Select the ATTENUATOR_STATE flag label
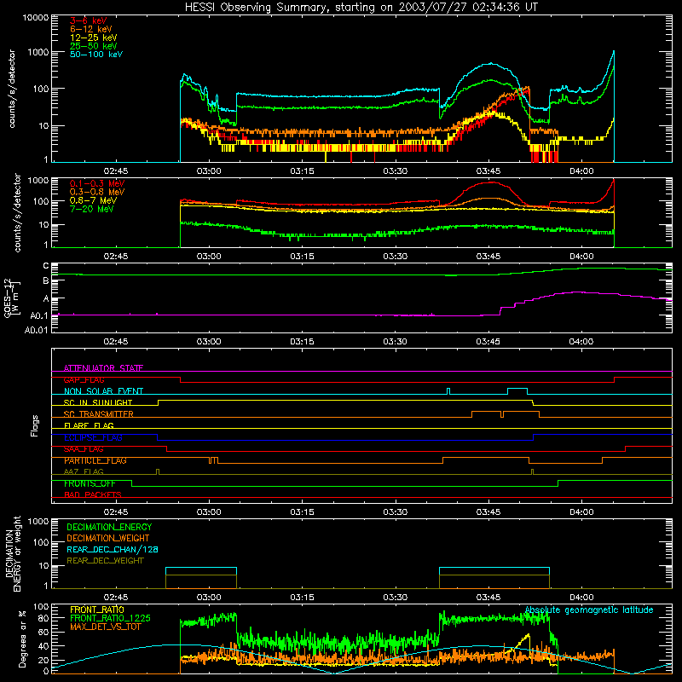The image size is (682, 682). 103,368
